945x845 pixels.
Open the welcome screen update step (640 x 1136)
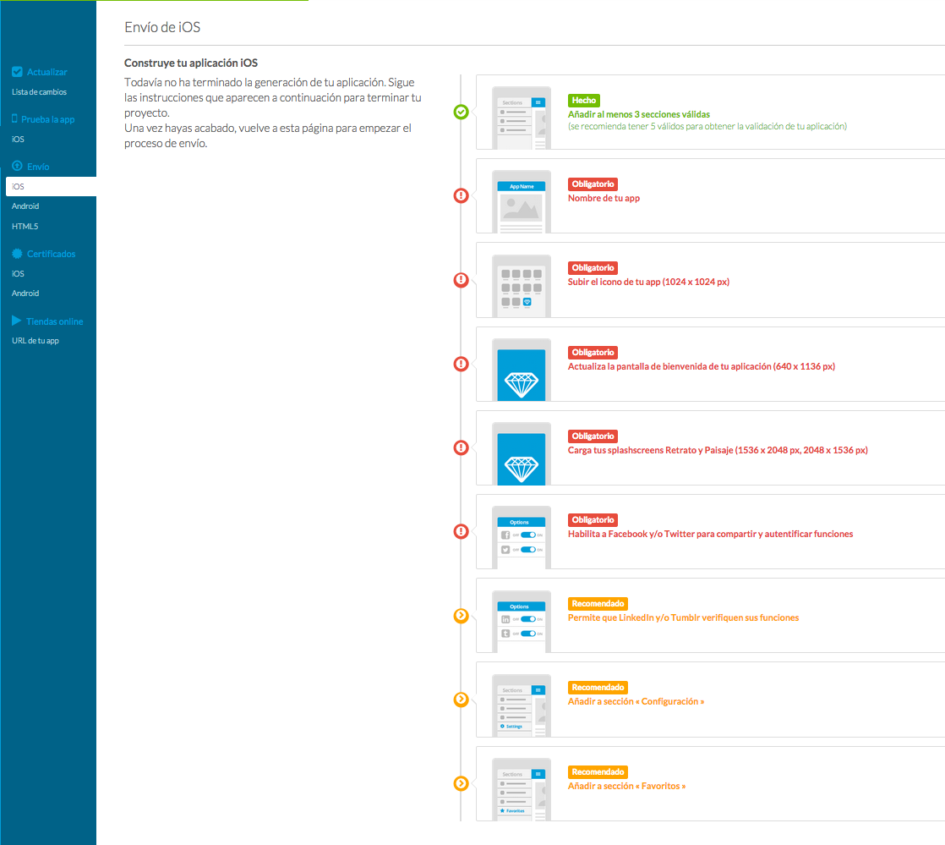click(701, 366)
